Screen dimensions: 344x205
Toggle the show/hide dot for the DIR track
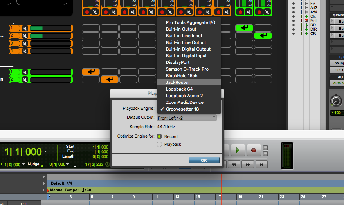[x=294, y=29]
